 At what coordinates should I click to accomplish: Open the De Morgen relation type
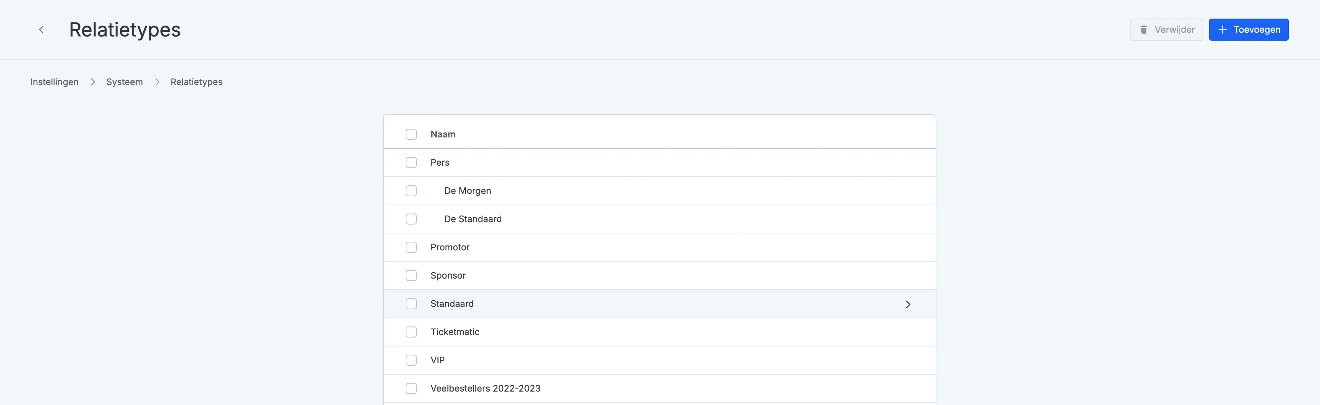pos(467,191)
